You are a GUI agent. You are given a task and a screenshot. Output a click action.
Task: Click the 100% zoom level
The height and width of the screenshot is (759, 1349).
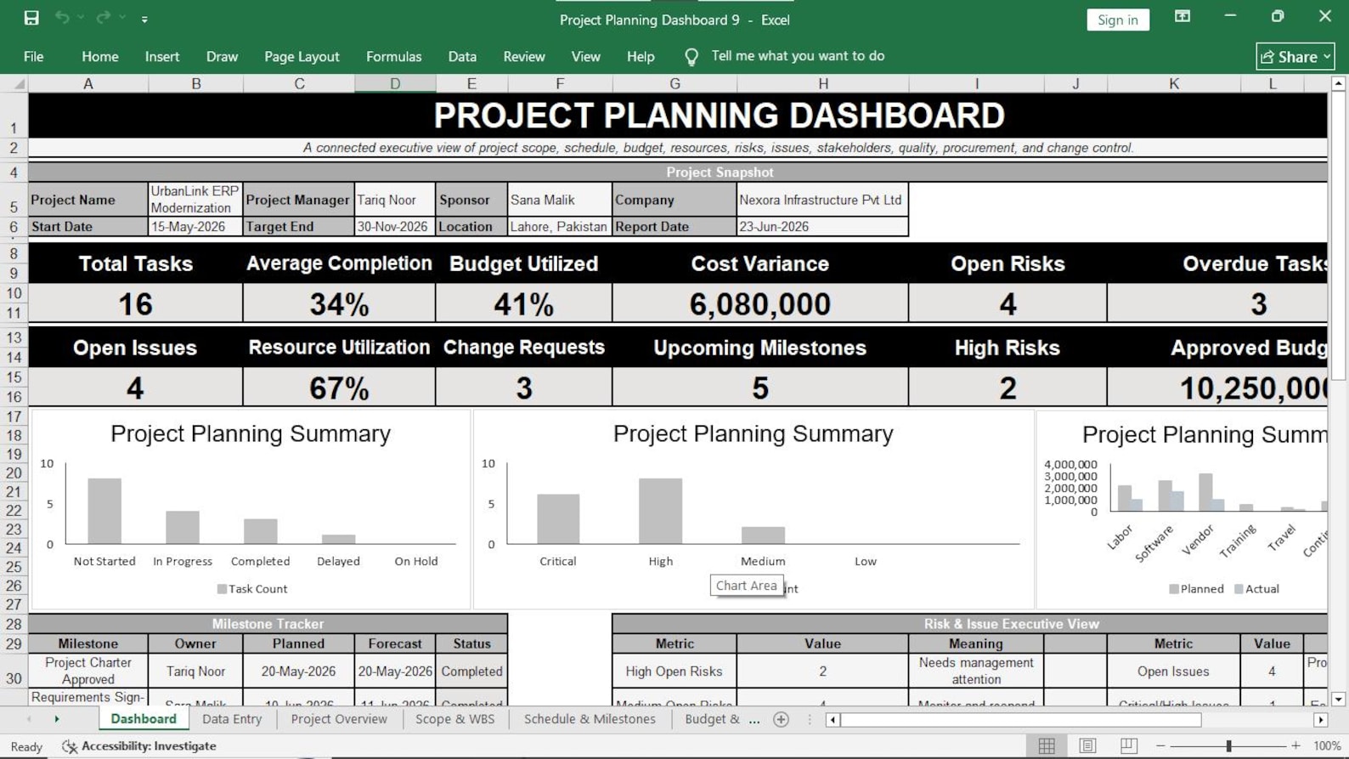[1327, 746]
